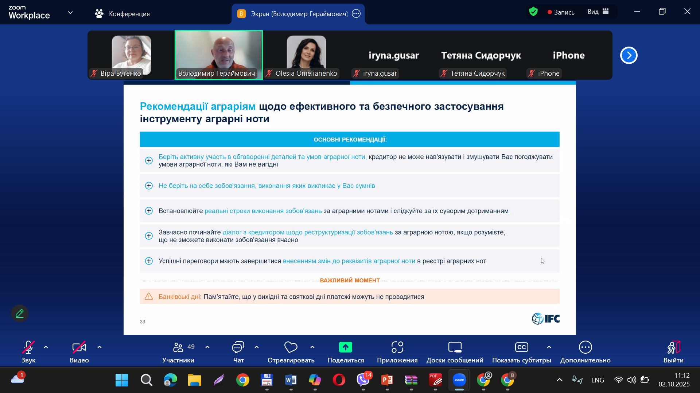Expand video options arrow next to Видео

pyautogui.click(x=100, y=347)
